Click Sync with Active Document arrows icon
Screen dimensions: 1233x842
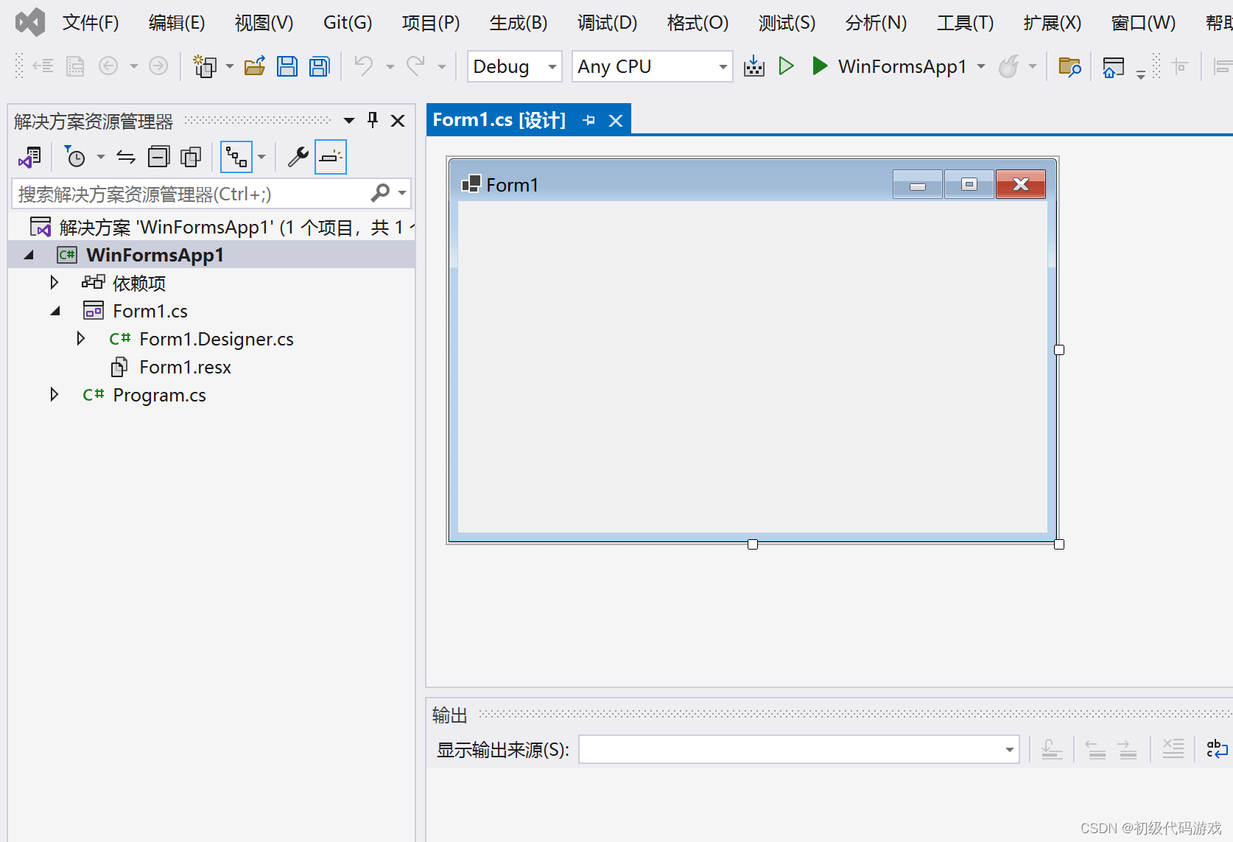pyautogui.click(x=126, y=157)
